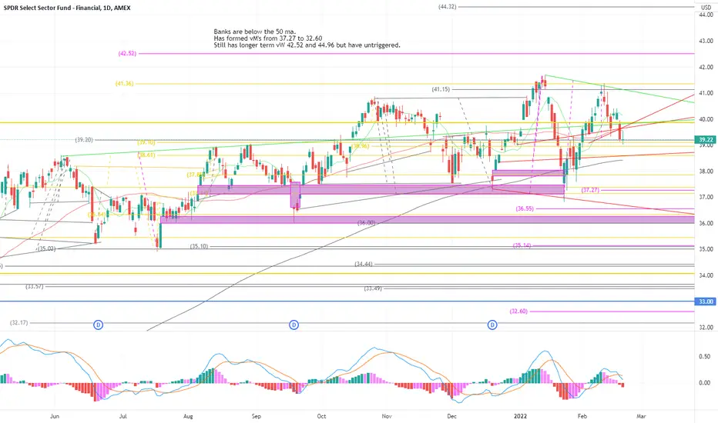Click the yellow (41.36) level label
718x423 pixels.
pos(125,84)
